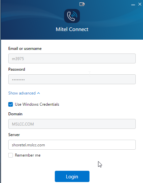The image size is (143, 183).
Task: Click the Show advanced link
Action: [22, 93]
